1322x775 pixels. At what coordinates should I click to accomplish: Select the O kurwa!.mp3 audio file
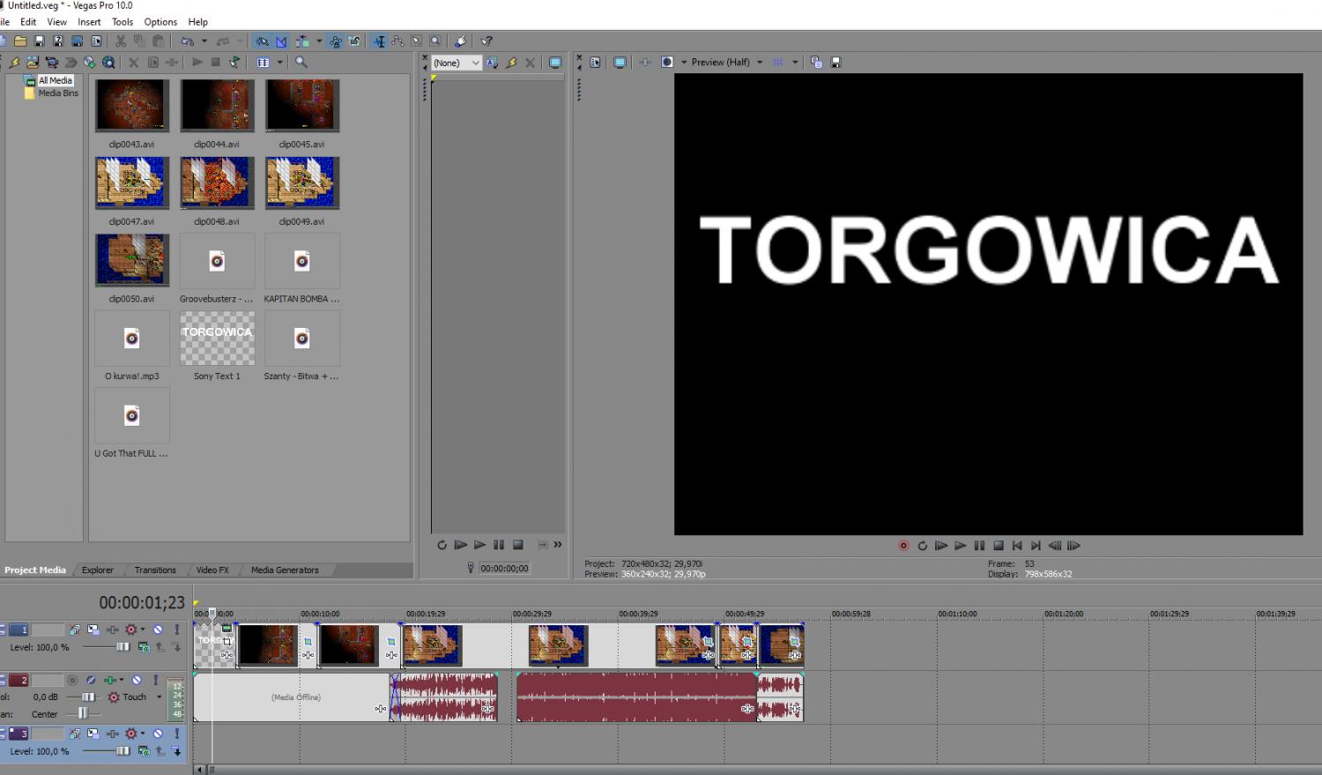tap(131, 339)
